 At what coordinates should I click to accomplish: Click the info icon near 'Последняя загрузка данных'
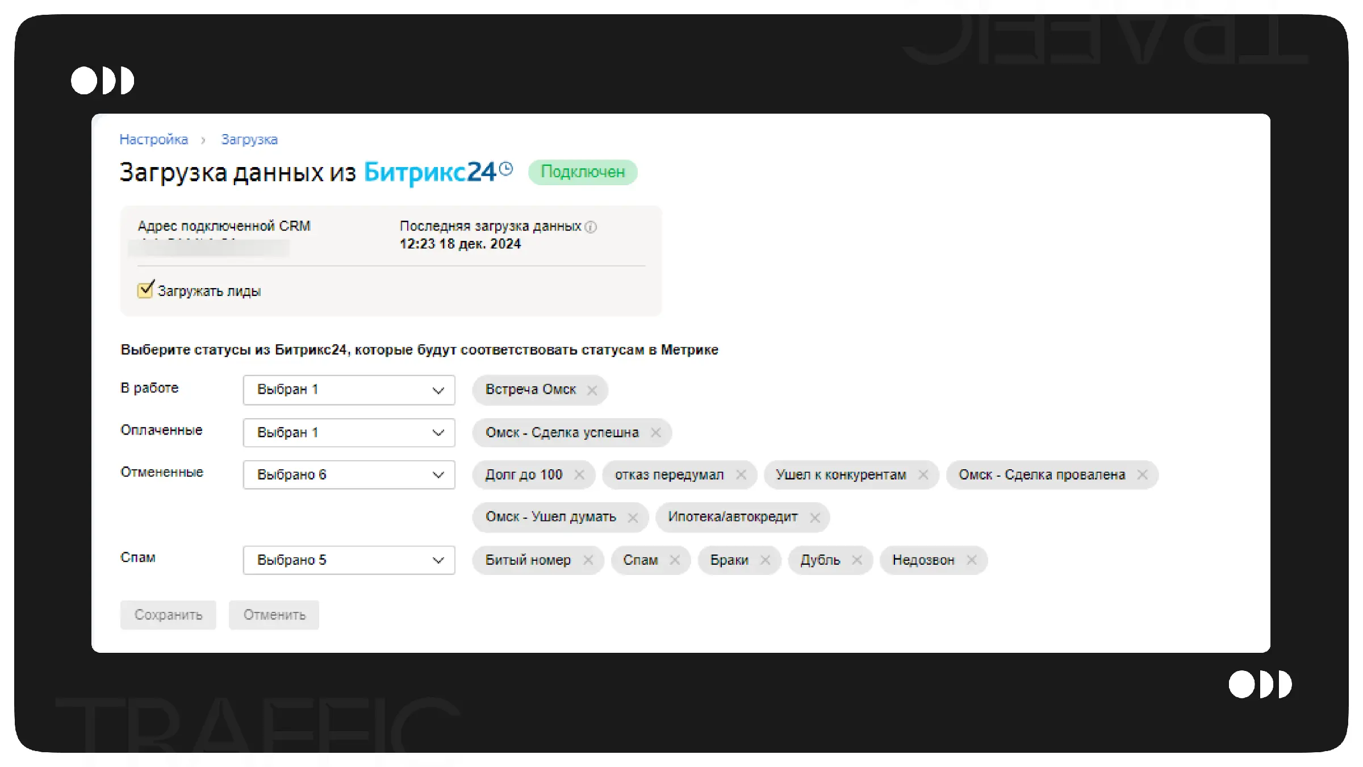(591, 227)
